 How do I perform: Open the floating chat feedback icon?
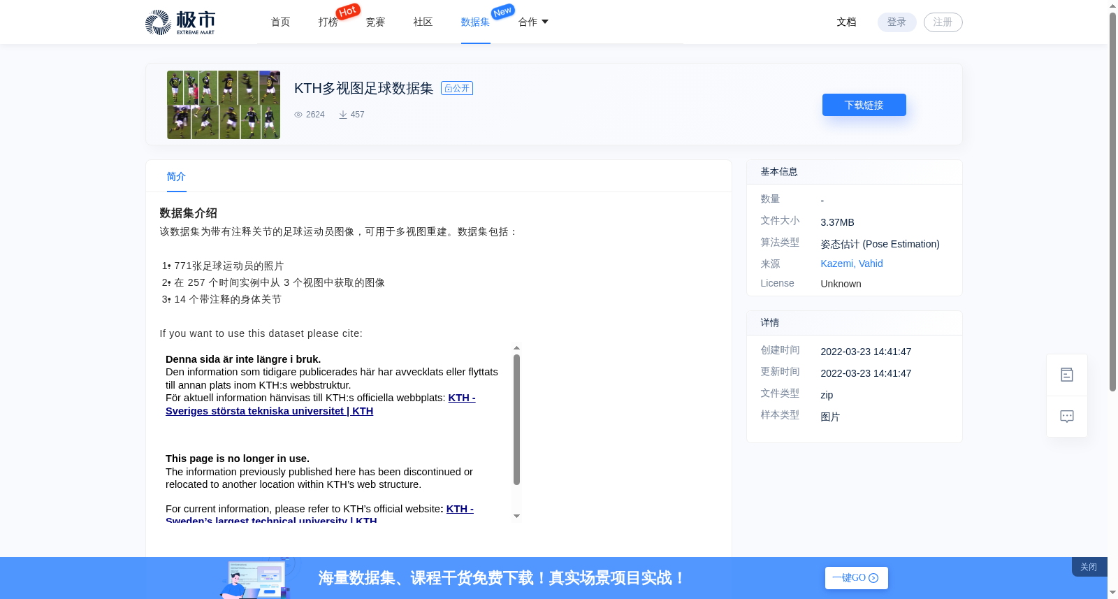(x=1067, y=417)
